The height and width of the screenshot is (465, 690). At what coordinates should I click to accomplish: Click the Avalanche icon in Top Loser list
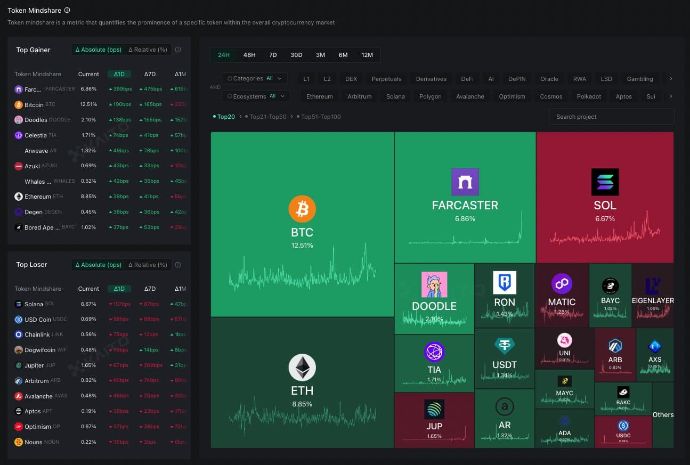point(19,396)
